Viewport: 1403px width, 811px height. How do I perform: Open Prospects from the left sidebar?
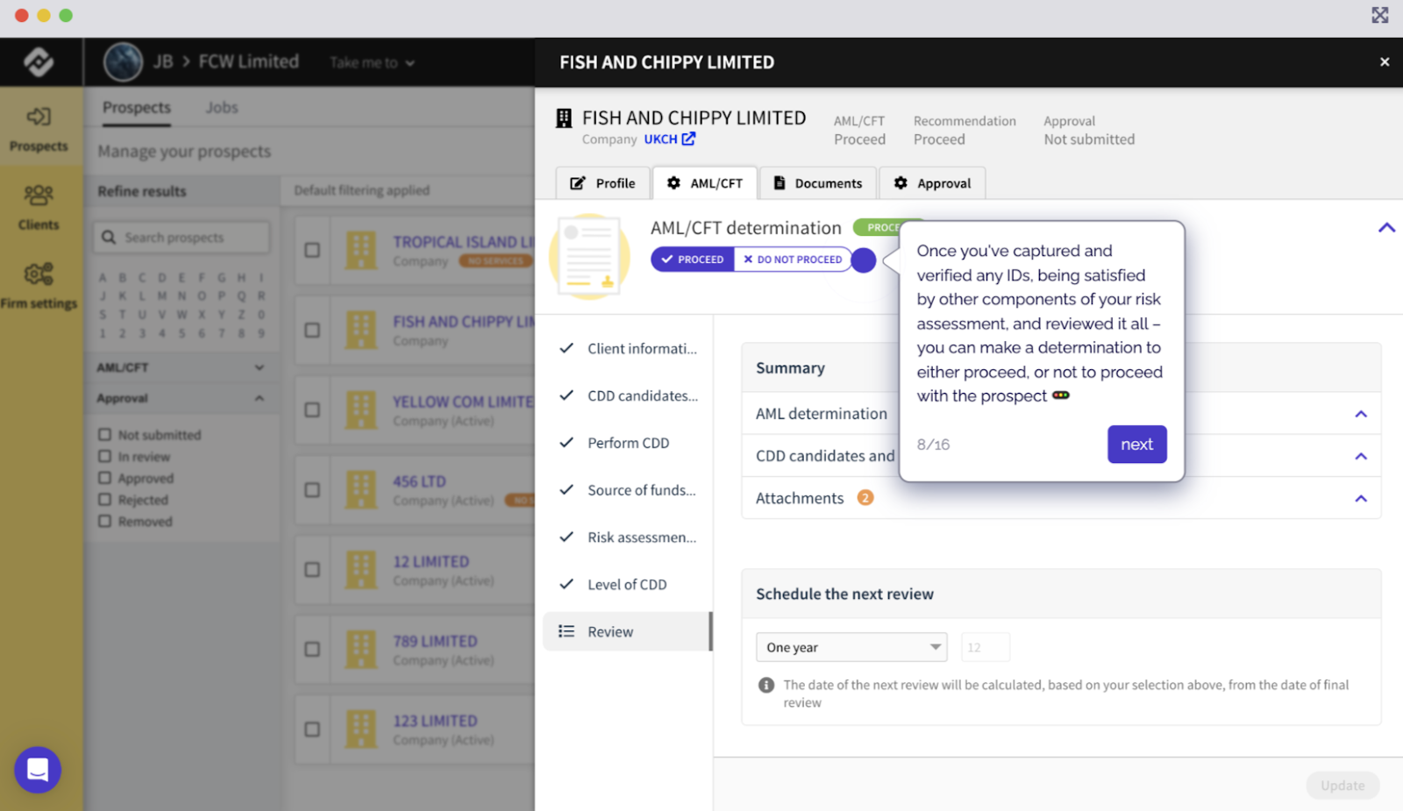pos(40,127)
